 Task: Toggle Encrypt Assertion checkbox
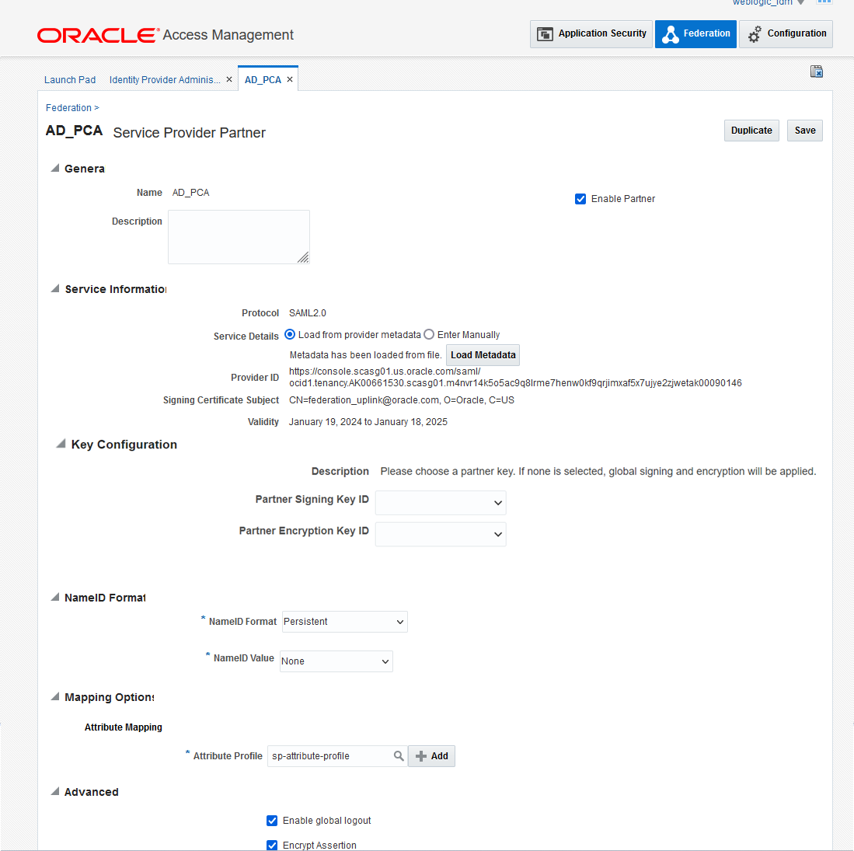pyautogui.click(x=272, y=846)
